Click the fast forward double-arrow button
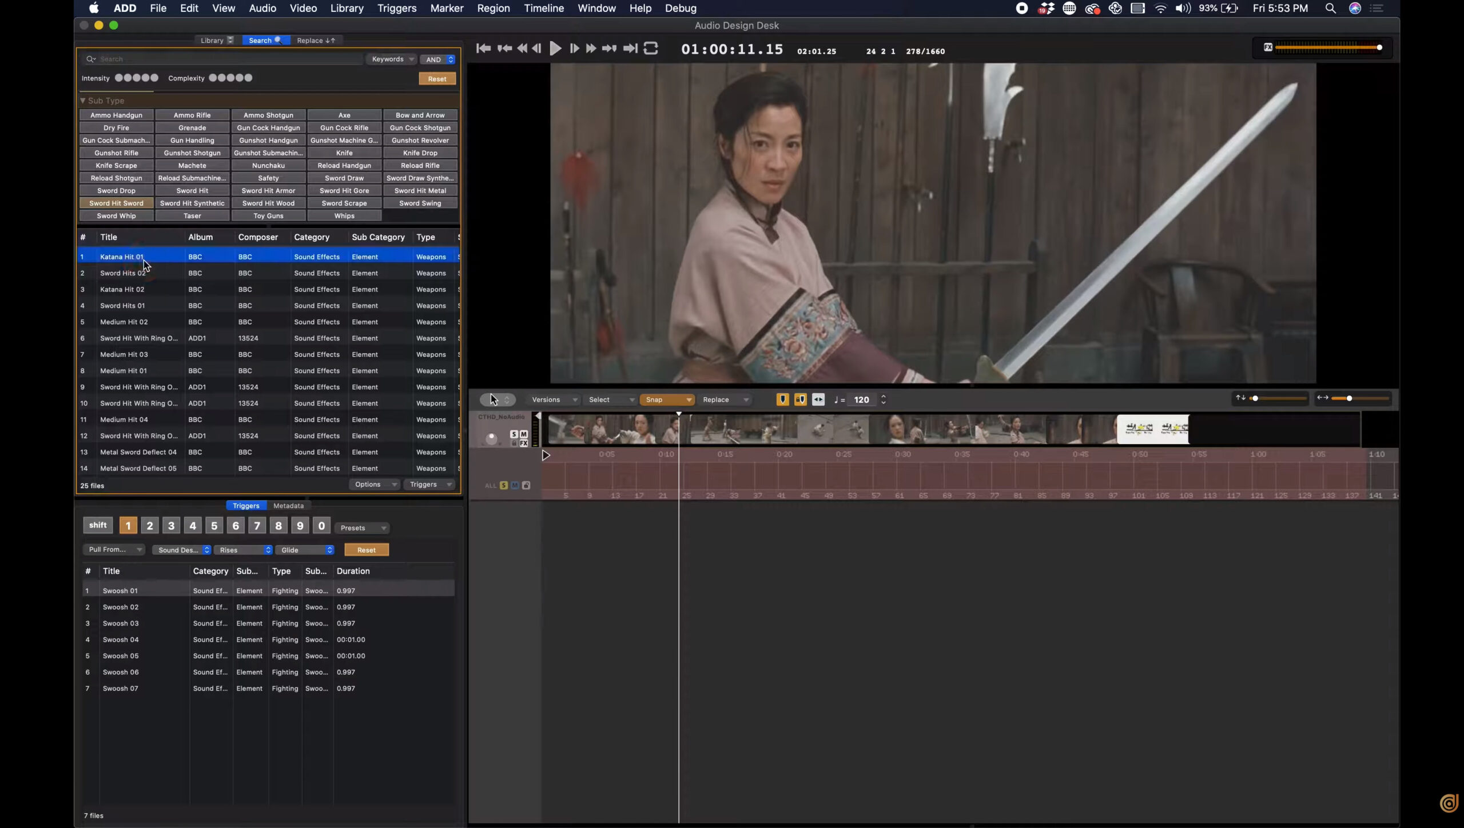This screenshot has height=828, width=1464. tap(591, 49)
